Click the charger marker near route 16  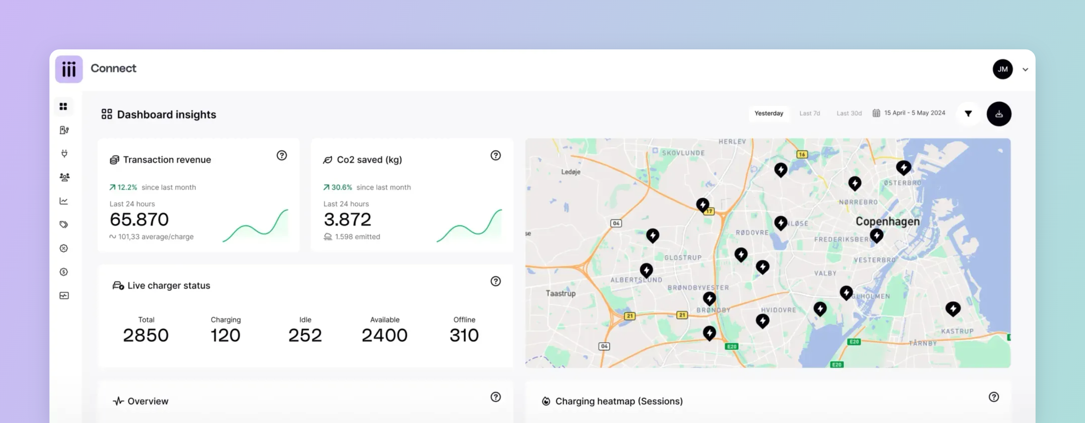780,170
